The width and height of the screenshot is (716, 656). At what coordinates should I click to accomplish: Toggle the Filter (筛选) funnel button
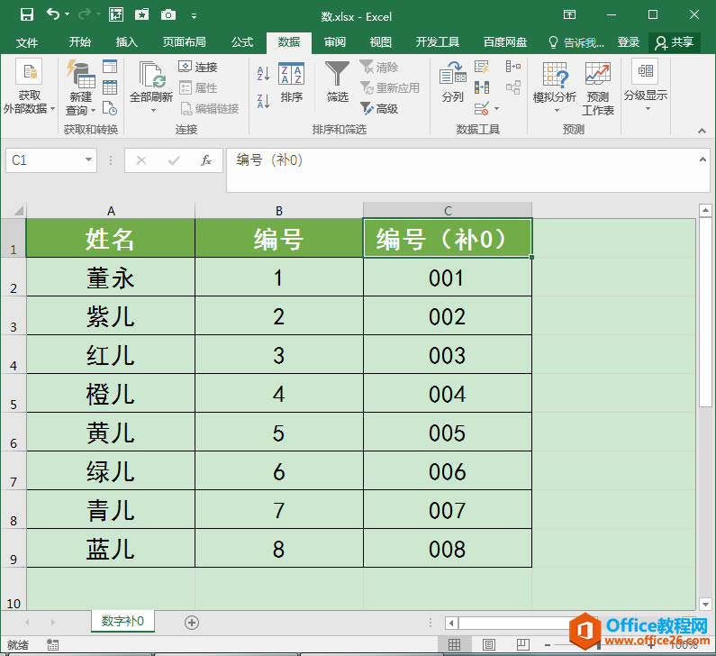(x=338, y=82)
